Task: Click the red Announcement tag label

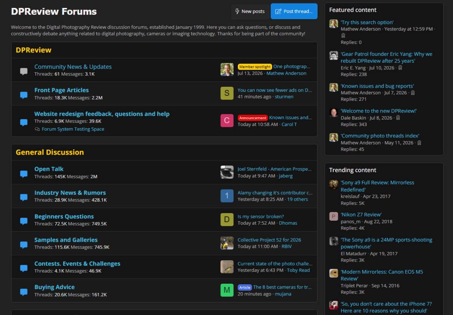Action: tap(253, 118)
